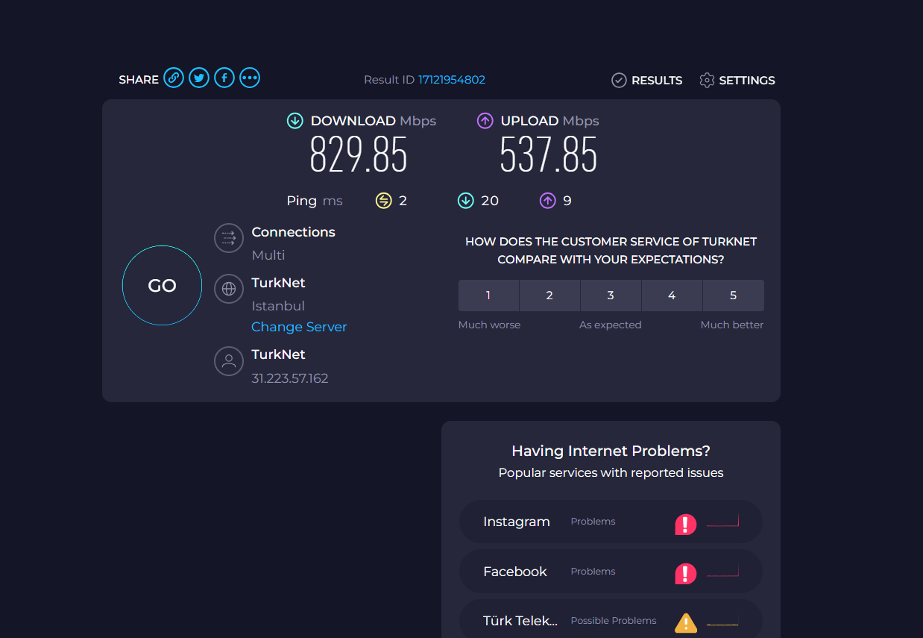Click the idle ping icon showing 2
923x638 pixels.
pos(383,201)
